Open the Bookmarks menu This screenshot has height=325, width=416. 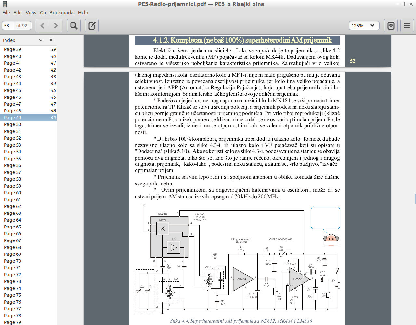click(62, 13)
